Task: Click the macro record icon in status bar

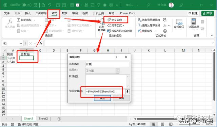Action: (x=13, y=124)
